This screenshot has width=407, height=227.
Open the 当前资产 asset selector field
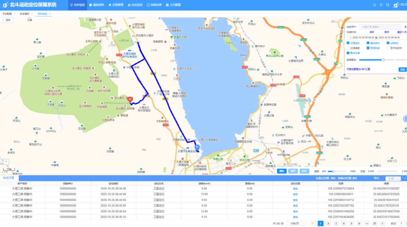tap(380, 27)
